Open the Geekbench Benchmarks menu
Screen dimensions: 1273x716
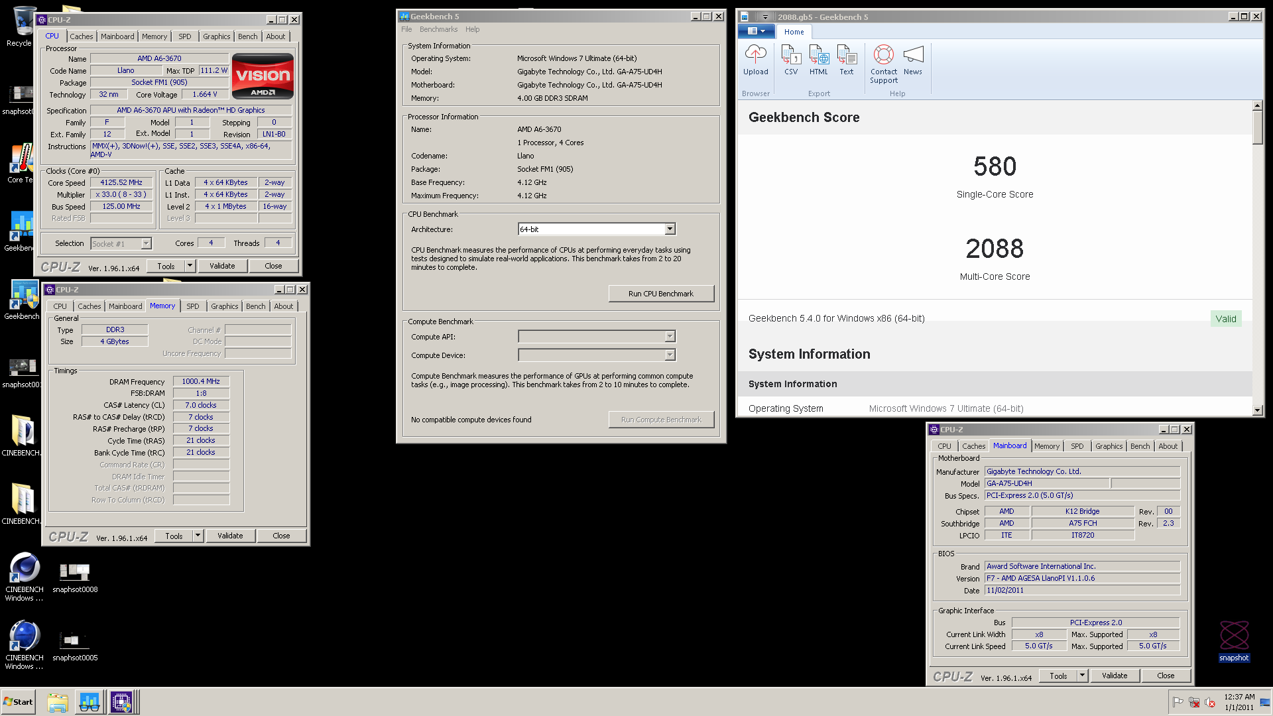(x=438, y=29)
